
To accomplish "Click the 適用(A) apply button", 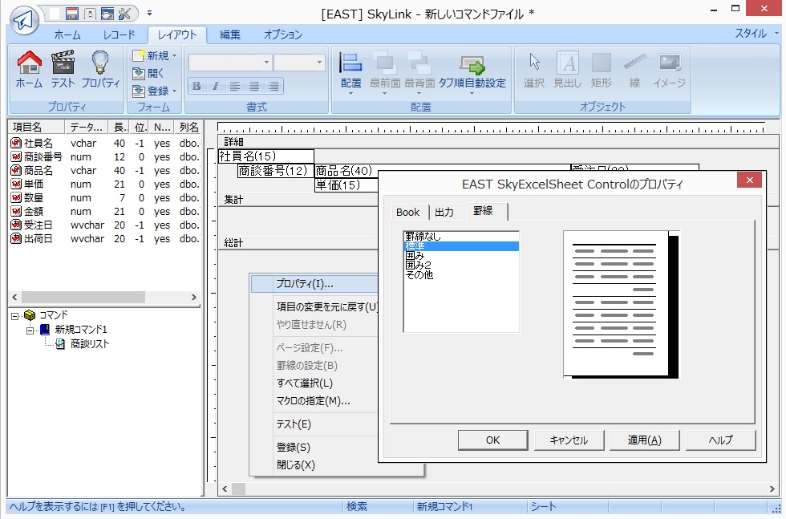I will pyautogui.click(x=645, y=440).
